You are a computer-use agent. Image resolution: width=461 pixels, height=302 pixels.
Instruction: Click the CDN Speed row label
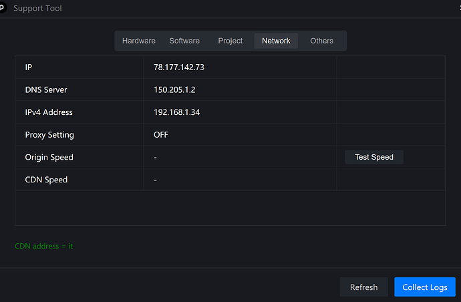[47, 180]
